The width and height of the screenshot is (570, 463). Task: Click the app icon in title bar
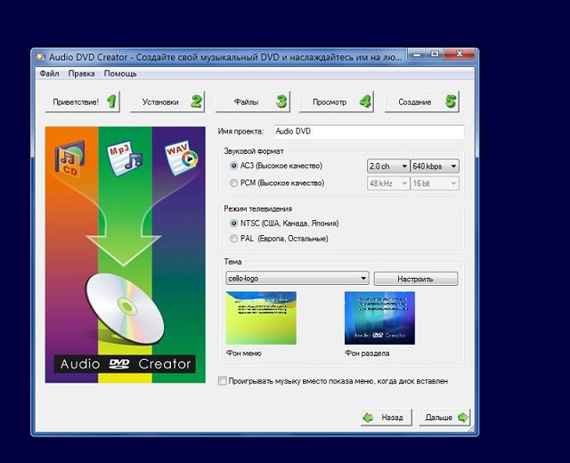(40, 57)
